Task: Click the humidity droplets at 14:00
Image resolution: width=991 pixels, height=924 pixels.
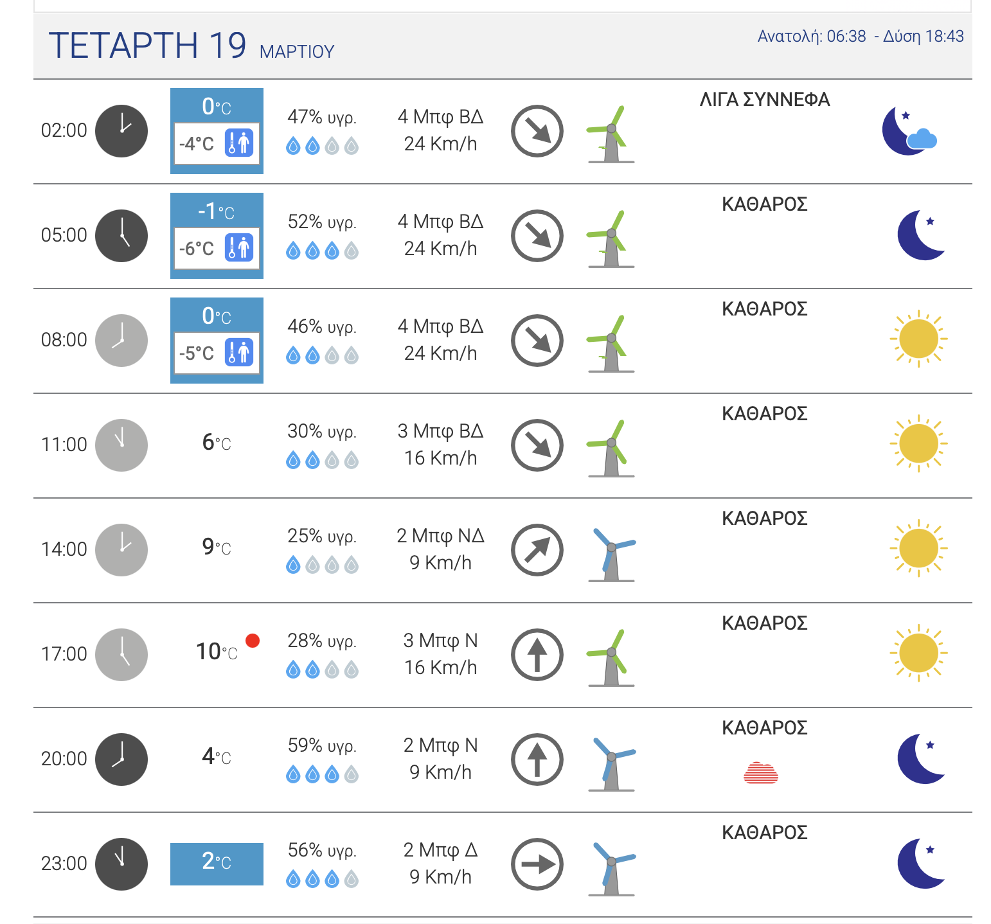Action: click(x=322, y=565)
